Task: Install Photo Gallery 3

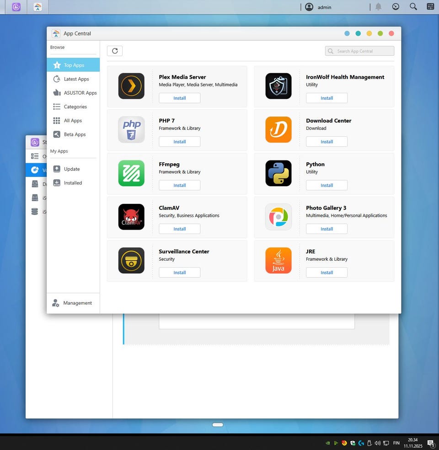Action: click(x=327, y=229)
